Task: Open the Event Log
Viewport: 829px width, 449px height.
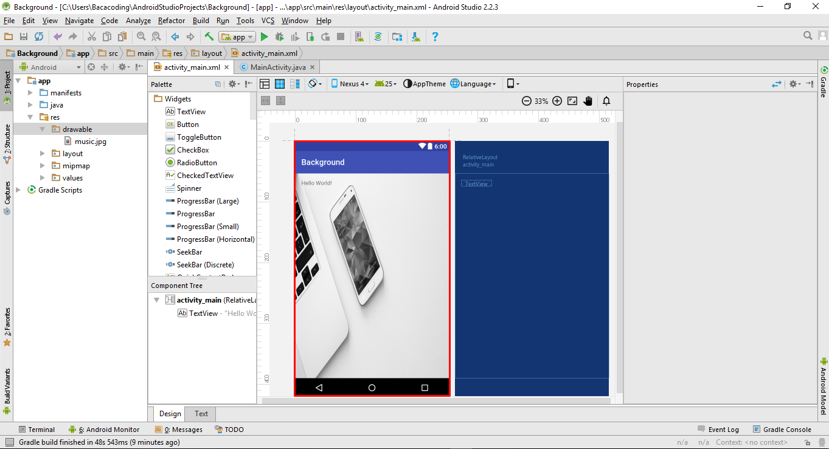Action: click(723, 429)
